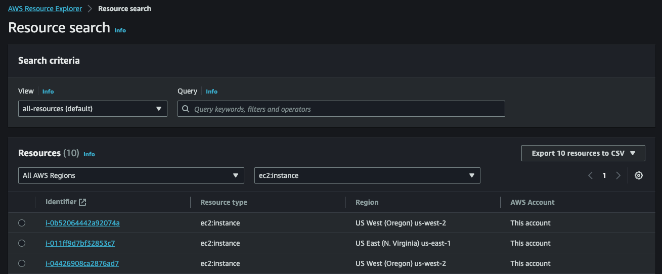This screenshot has height=274, width=662.
Task: Click Info link next to Resource search title
Action: pyautogui.click(x=120, y=30)
